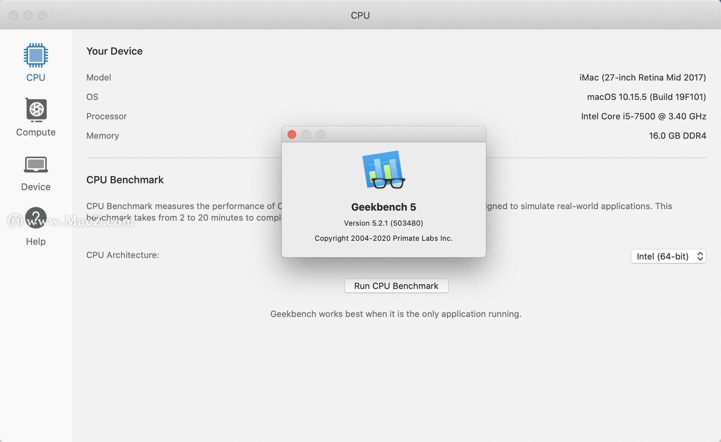The image size is (721, 442).
Task: Click the Primate Labs copyright line
Action: pyautogui.click(x=383, y=238)
